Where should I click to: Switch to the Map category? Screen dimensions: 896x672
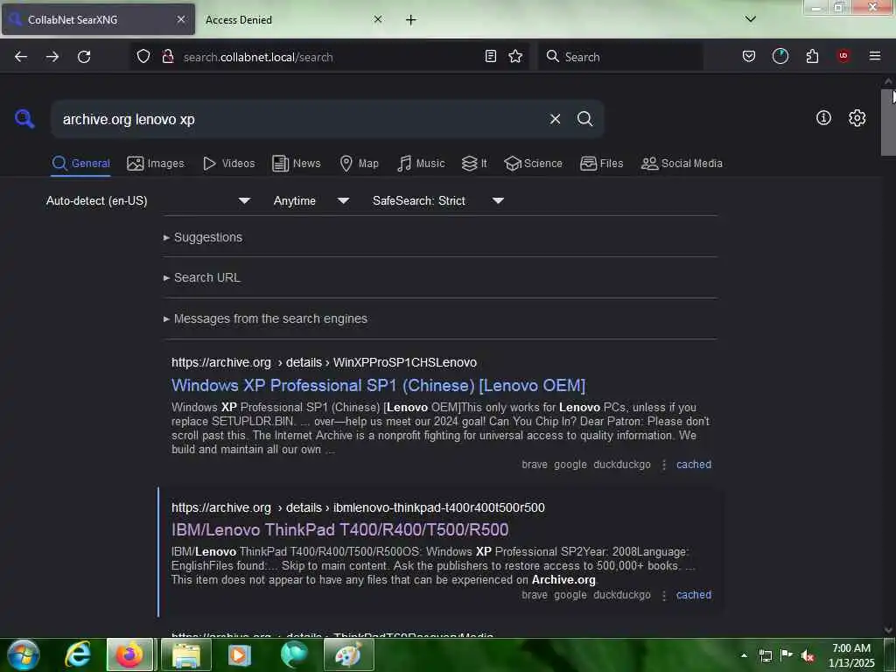point(359,164)
